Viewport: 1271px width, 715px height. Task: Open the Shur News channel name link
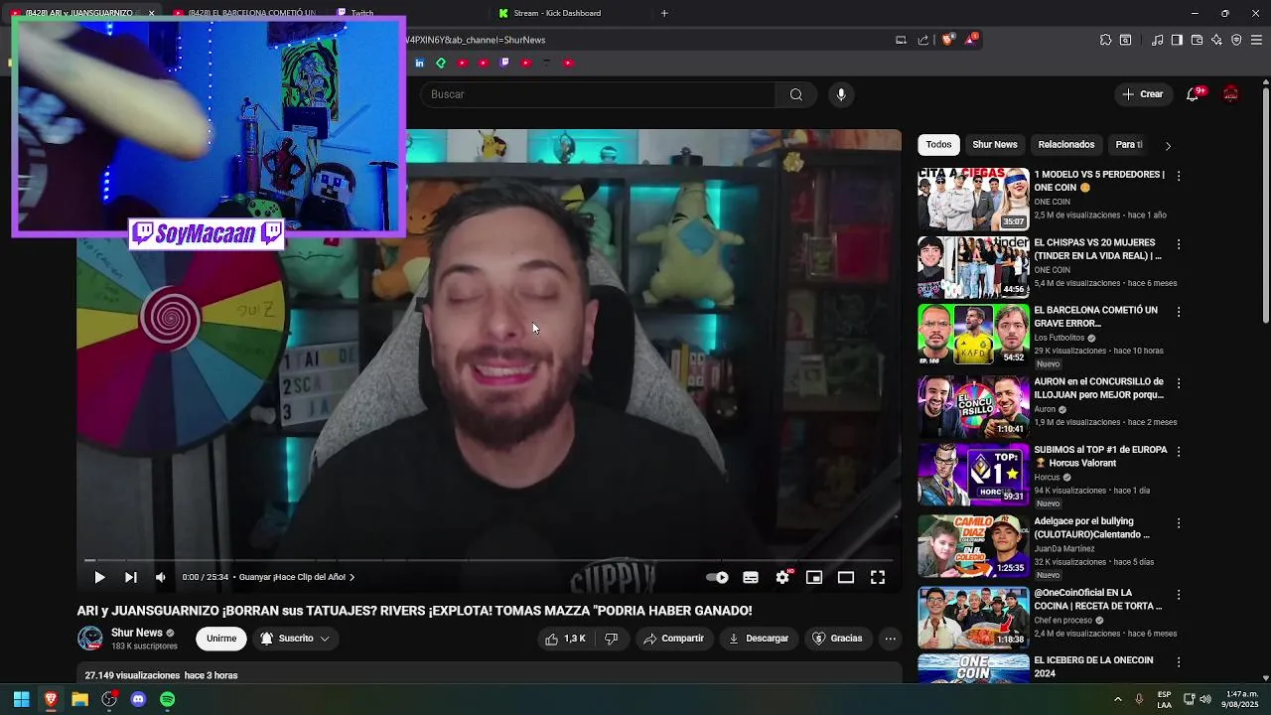tap(137, 633)
